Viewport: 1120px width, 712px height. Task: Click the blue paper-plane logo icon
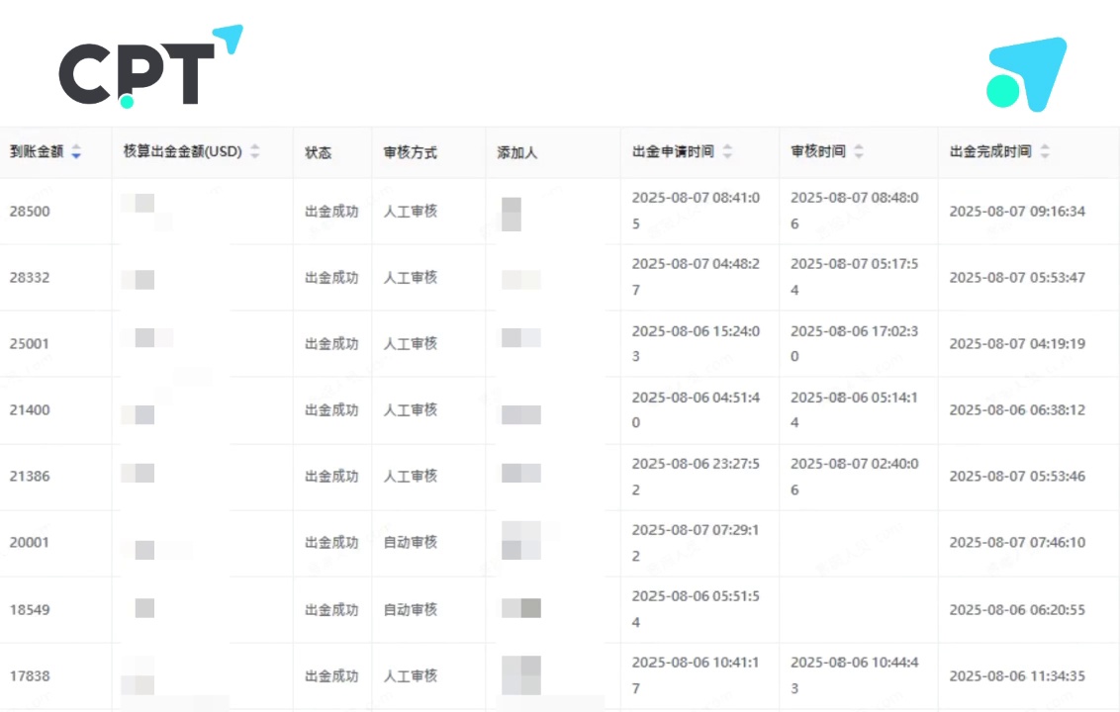(x=1026, y=74)
